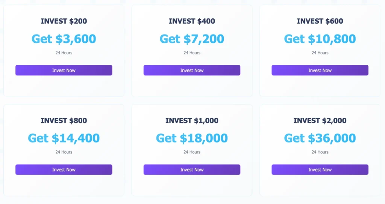The height and width of the screenshot is (204, 385).
Task: Choose Invest Now under the $600 plan
Action: pyautogui.click(x=320, y=70)
